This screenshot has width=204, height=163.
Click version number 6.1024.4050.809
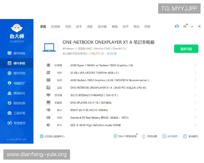coord(17,140)
